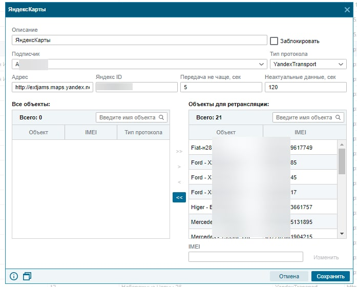Viewport: 357px width, 287px height.
Task: Click the scroll up arrow of object list
Action: pyautogui.click(x=342, y=145)
